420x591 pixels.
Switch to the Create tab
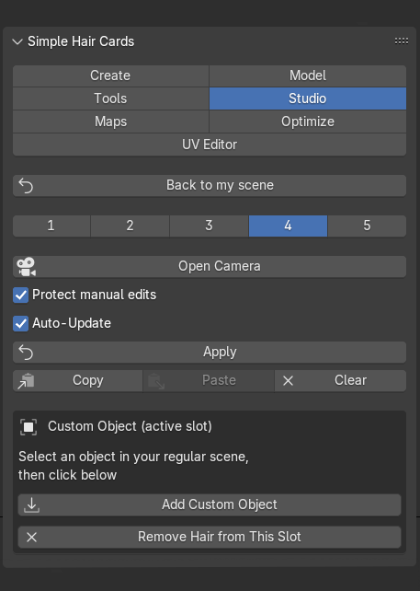click(110, 75)
